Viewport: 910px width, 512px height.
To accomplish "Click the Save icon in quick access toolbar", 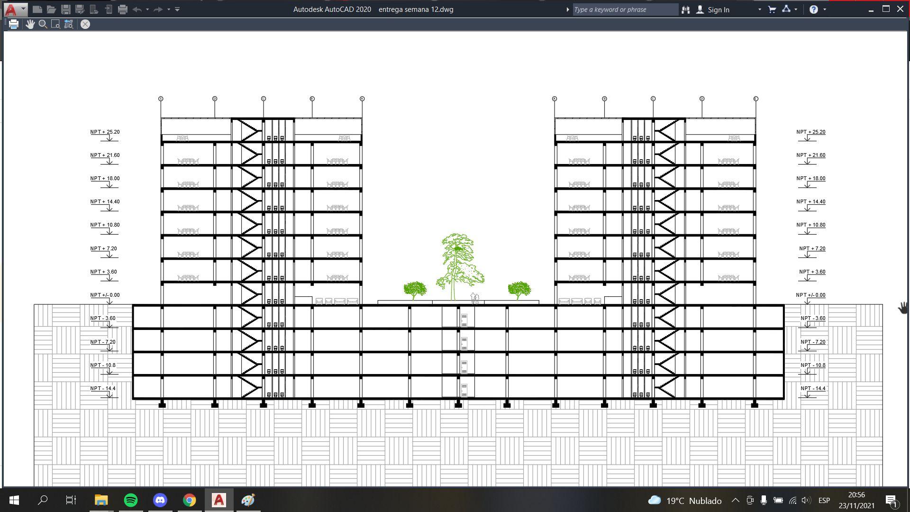I will tap(66, 9).
